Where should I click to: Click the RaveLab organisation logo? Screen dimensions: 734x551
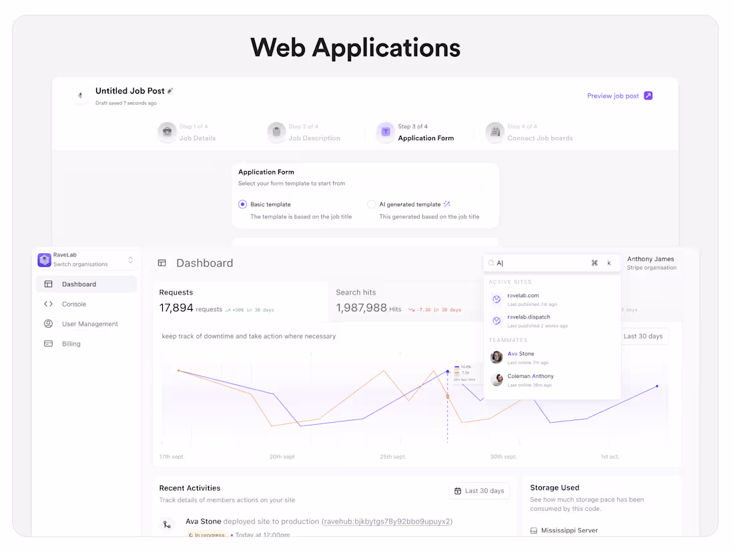(44, 259)
